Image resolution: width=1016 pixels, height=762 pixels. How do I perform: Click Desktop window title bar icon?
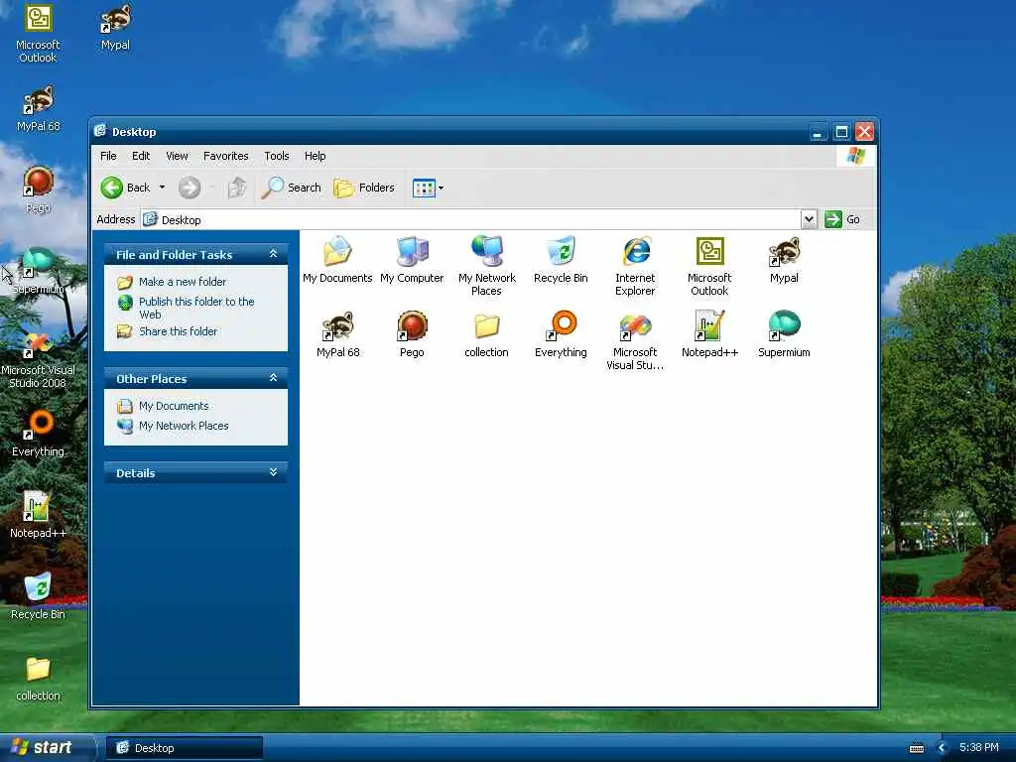(100, 132)
